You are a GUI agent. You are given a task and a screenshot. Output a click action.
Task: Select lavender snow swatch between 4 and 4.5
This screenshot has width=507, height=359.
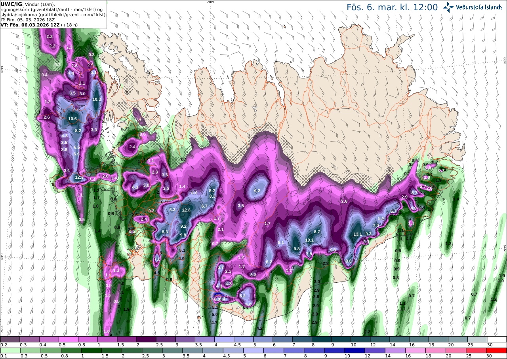(225, 339)
